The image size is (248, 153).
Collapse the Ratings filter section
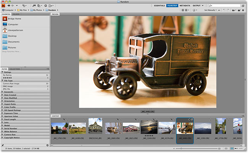(2, 72)
